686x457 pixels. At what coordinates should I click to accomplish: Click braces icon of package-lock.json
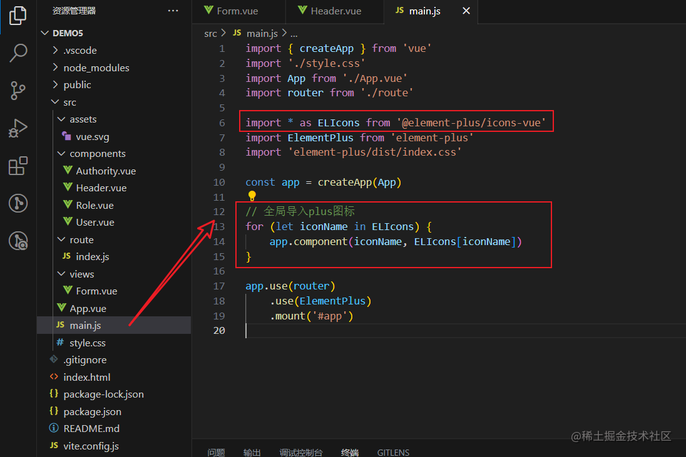pyautogui.click(x=54, y=394)
